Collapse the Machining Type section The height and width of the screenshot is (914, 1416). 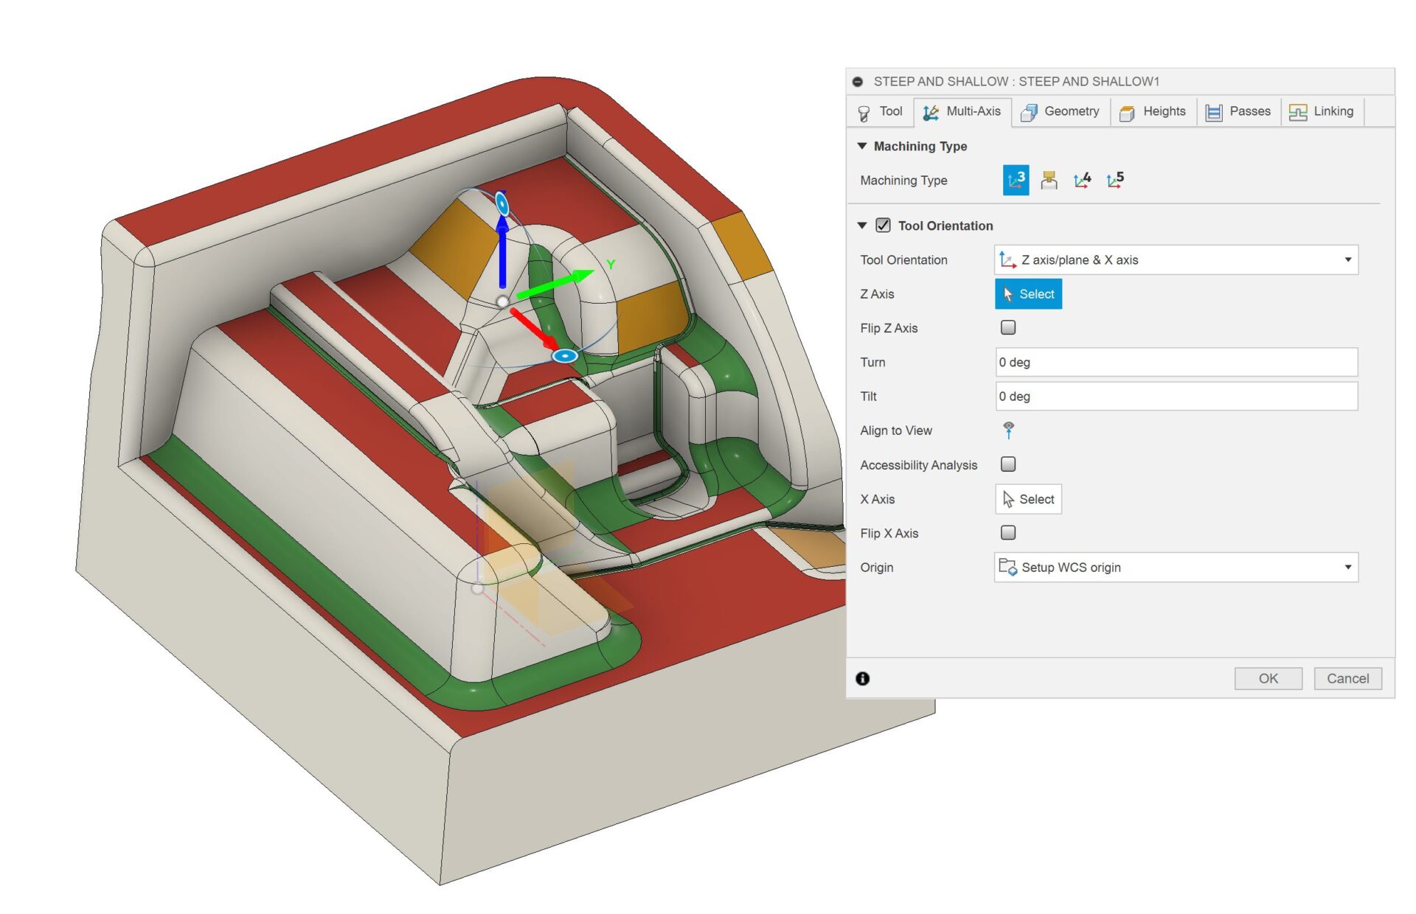pyautogui.click(x=861, y=146)
